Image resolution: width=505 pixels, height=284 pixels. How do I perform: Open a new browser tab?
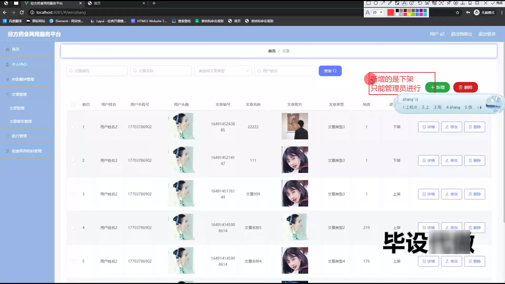(x=154, y=3)
